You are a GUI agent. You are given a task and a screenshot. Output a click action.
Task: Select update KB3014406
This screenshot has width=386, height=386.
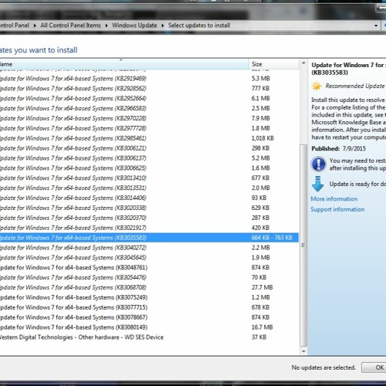[149, 198]
